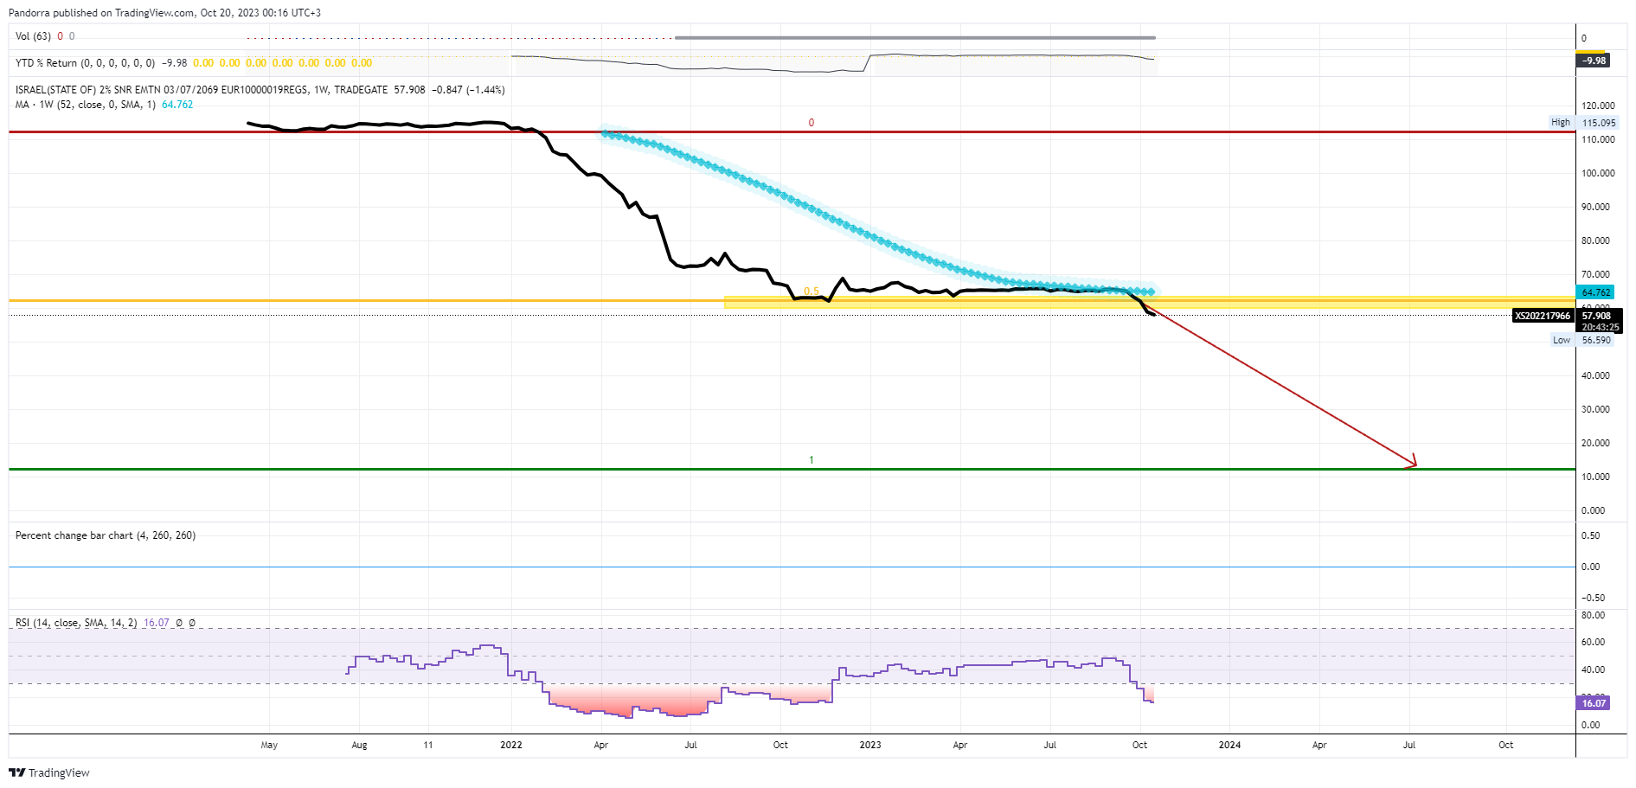Image resolution: width=1636 pixels, height=788 pixels.
Task: Click the purple 16.07 RSI axis tag
Action: coord(1594,703)
